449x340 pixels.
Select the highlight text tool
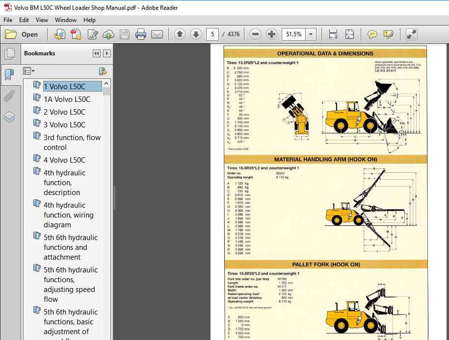point(389,34)
